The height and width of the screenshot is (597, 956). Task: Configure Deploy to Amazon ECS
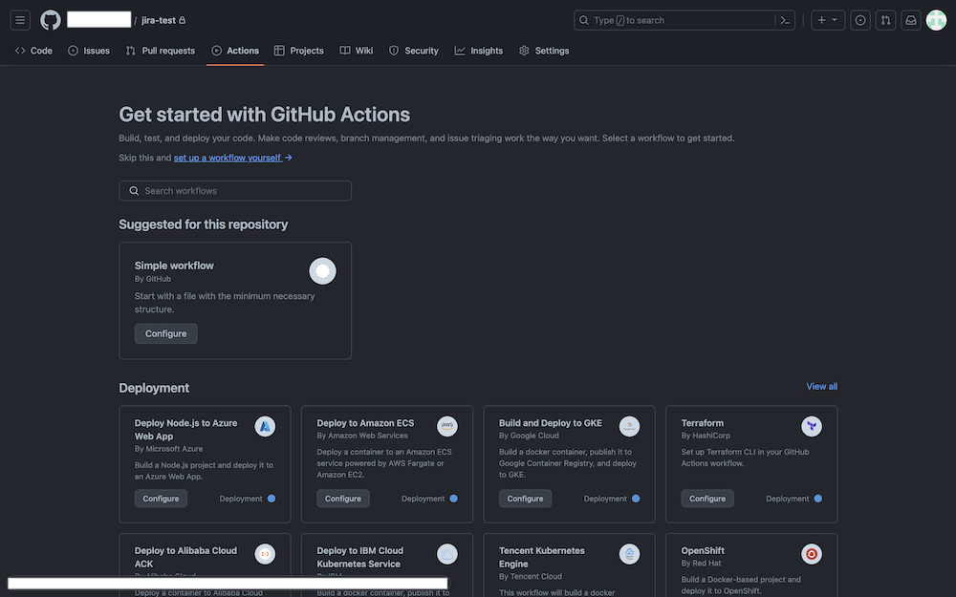[x=342, y=499]
